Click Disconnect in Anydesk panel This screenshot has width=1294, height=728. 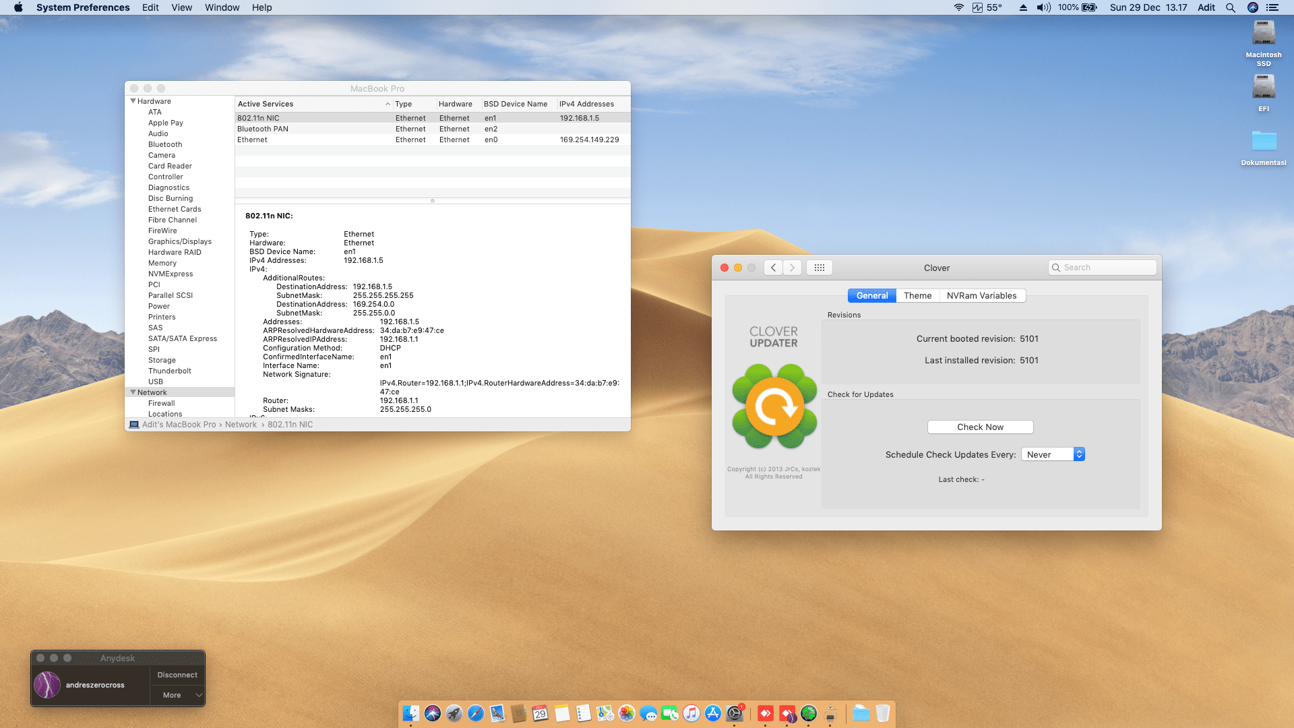pyautogui.click(x=177, y=675)
